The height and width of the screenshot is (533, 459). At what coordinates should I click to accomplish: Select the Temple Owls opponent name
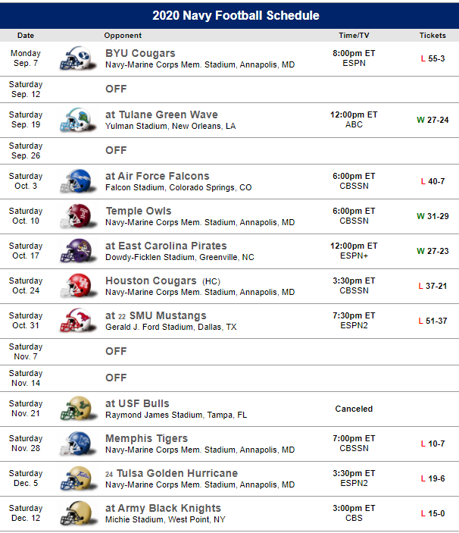point(139,211)
